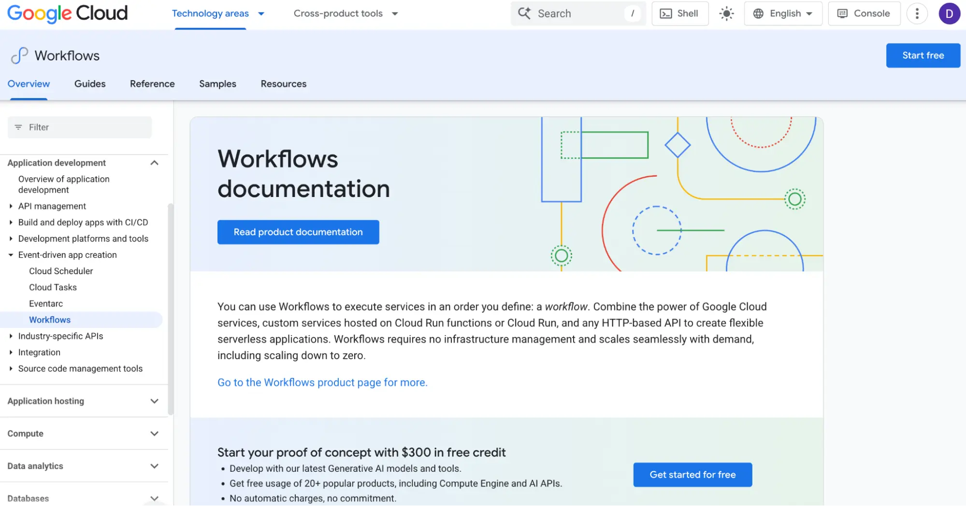Open the English language dropdown
This screenshot has width=966, height=506.
tap(783, 14)
